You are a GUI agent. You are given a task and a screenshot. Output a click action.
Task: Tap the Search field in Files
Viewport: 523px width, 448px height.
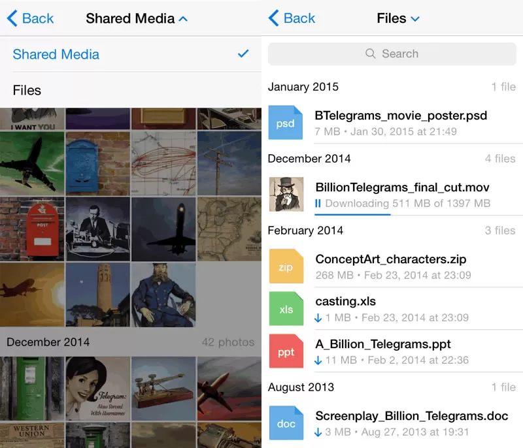pos(392,54)
